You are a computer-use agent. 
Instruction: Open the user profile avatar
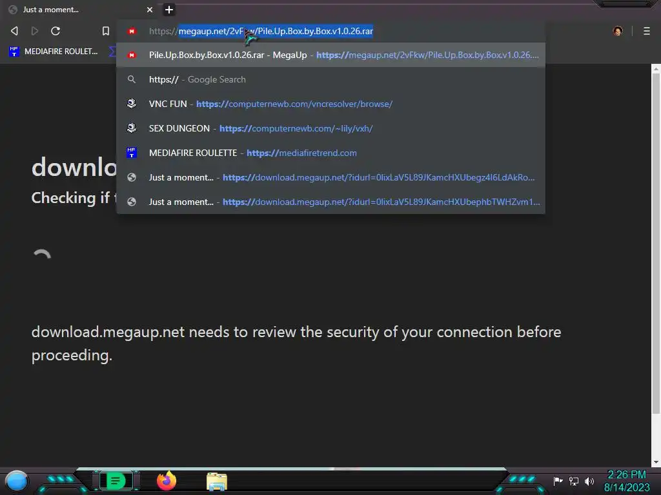tap(618, 31)
